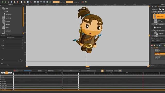Step forward to the next keyframe
The height and width of the screenshot is (93, 165).
point(9,73)
